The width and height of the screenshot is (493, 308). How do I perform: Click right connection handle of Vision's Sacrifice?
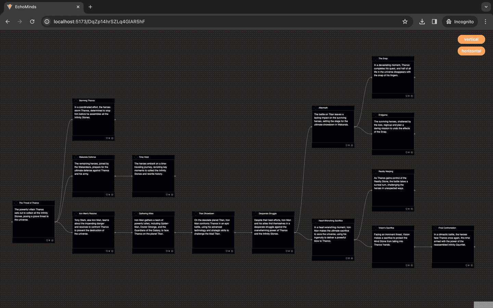point(415,247)
